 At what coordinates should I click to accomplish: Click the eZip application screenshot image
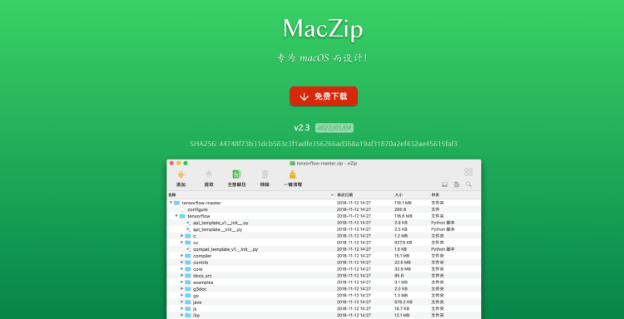point(324,239)
